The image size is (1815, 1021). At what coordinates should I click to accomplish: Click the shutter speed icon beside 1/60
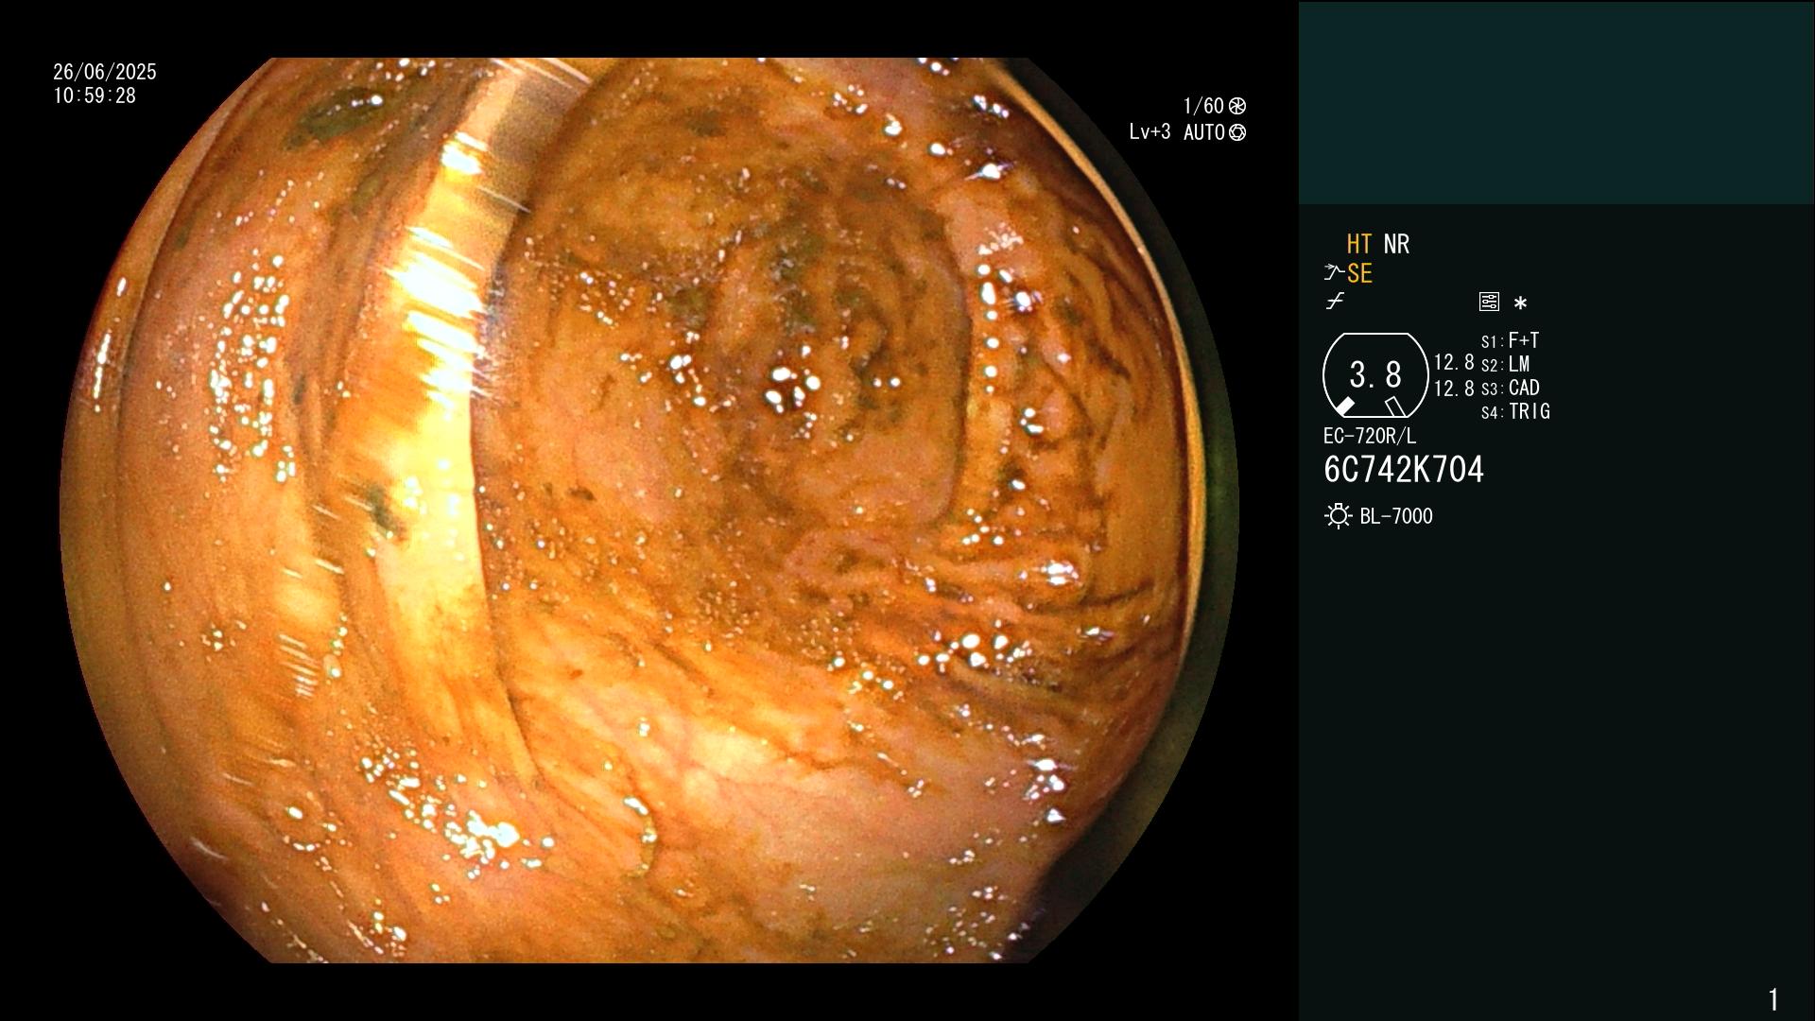pyautogui.click(x=1237, y=106)
